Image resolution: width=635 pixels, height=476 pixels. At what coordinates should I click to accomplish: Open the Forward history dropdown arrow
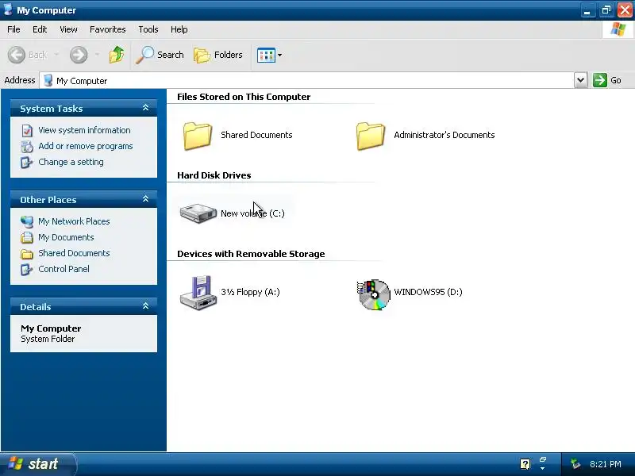[x=97, y=55]
